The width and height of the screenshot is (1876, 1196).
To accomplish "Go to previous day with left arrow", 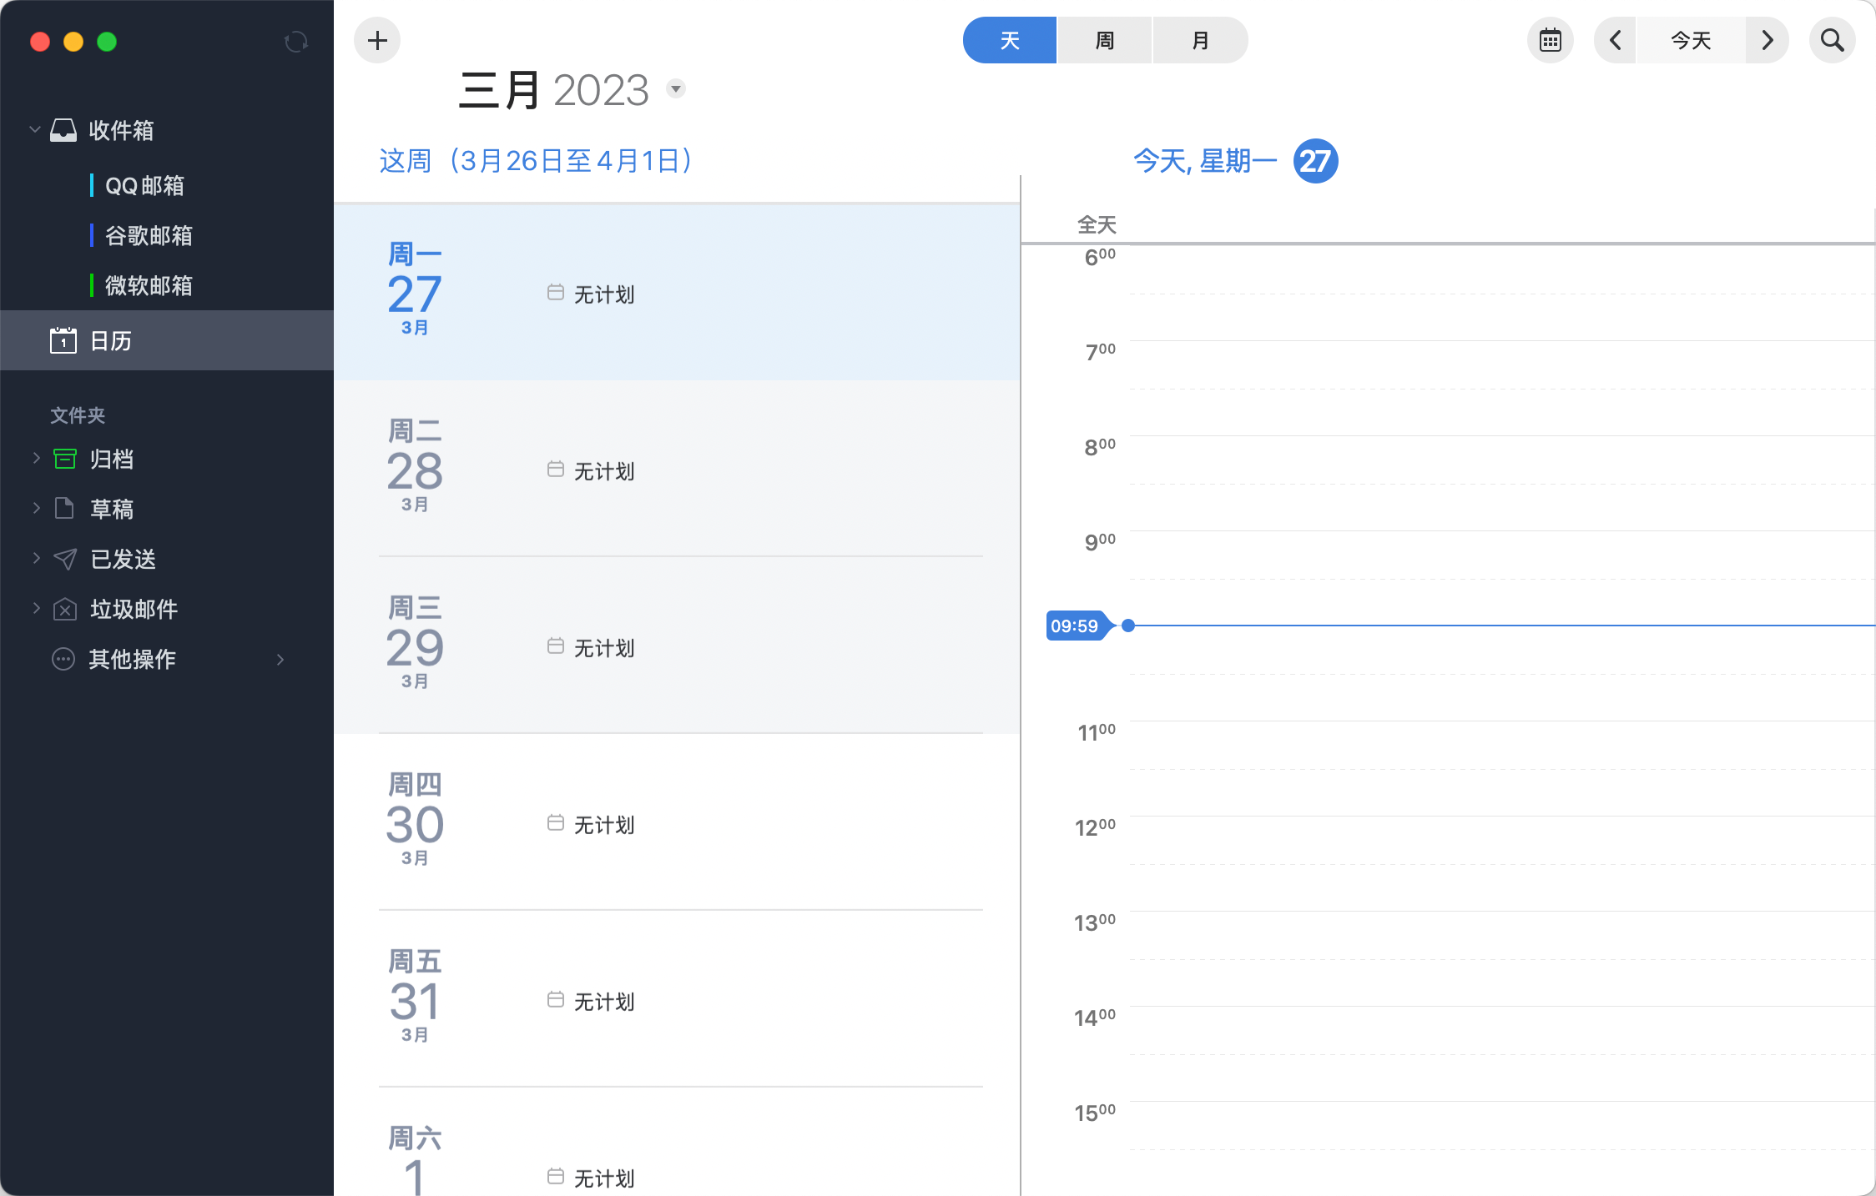I will pos(1616,40).
